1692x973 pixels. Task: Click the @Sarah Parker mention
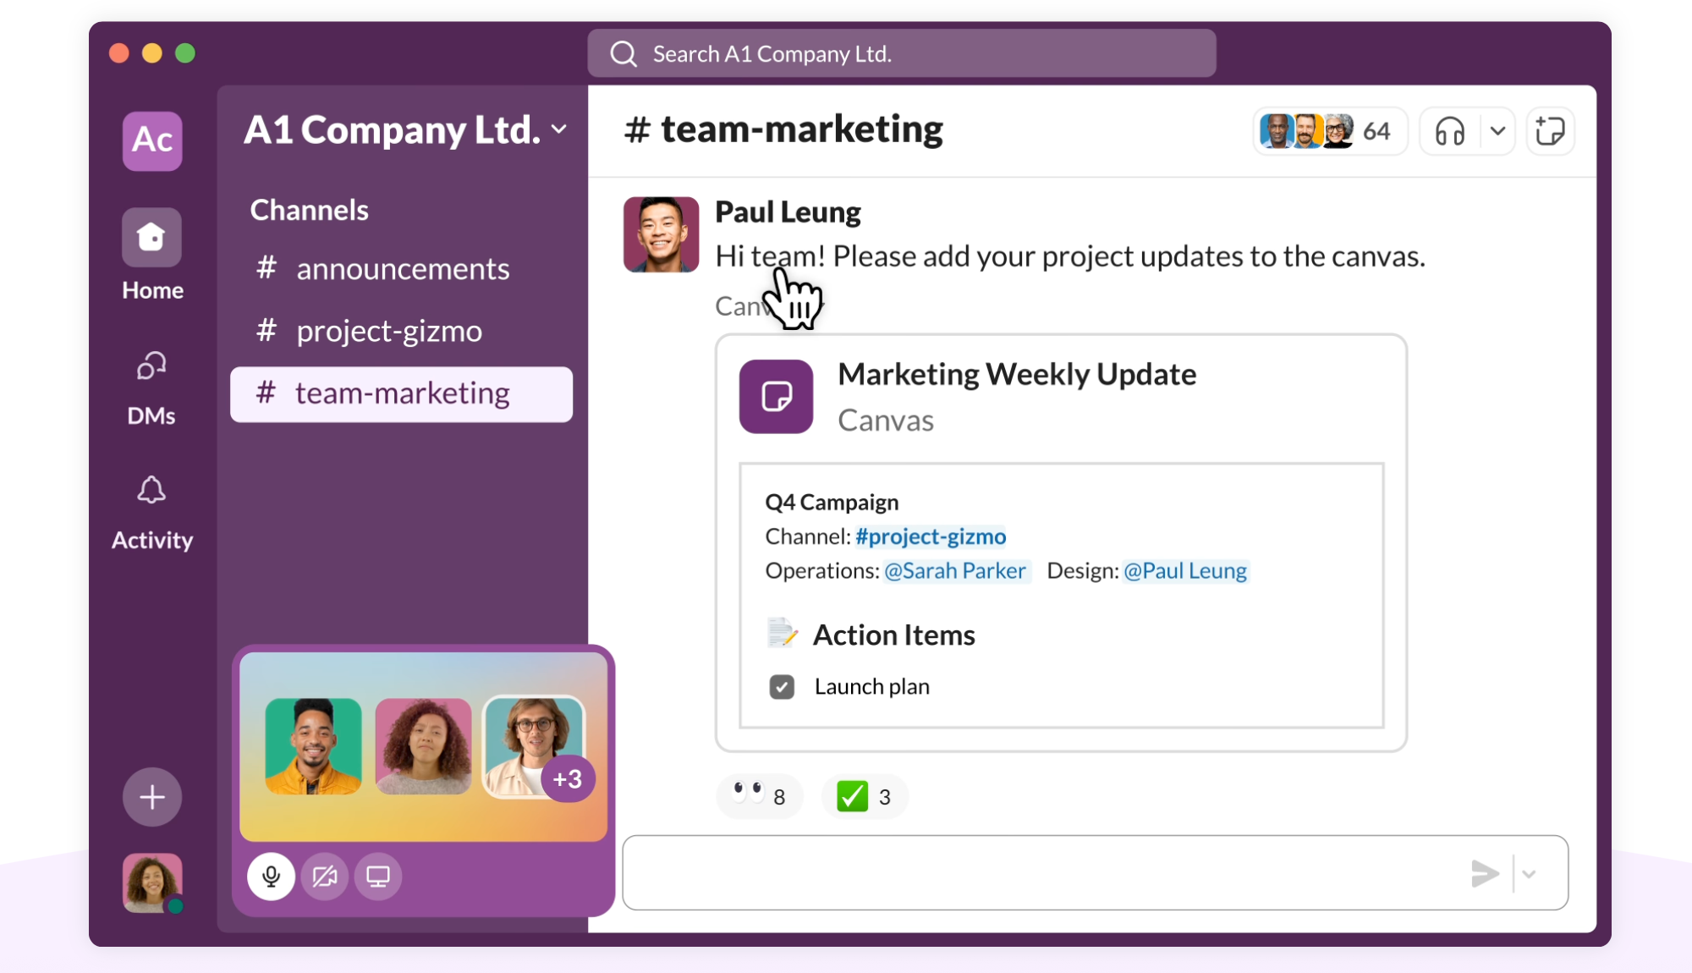(x=954, y=571)
